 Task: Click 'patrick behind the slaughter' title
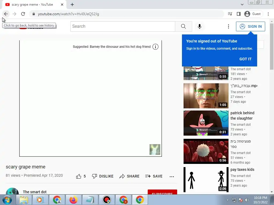(x=242, y=116)
